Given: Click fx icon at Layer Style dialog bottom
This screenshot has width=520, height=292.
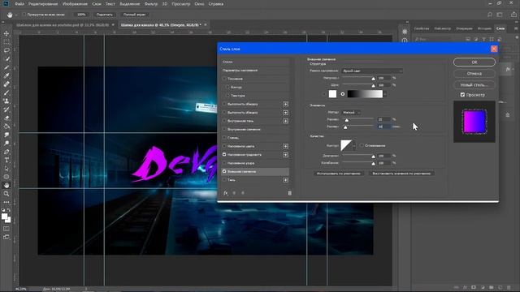Looking at the screenshot, I should 226,193.
